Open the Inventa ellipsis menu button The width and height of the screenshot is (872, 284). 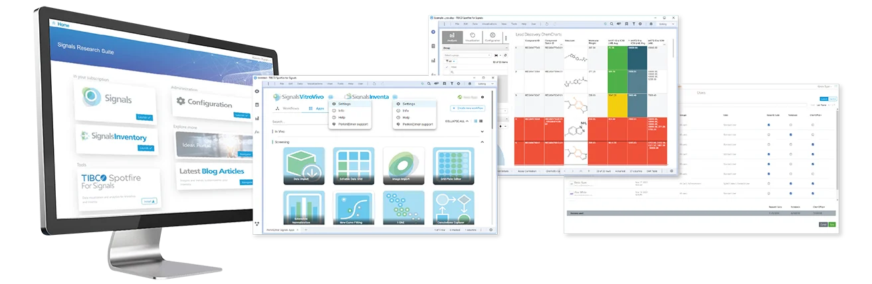point(395,98)
